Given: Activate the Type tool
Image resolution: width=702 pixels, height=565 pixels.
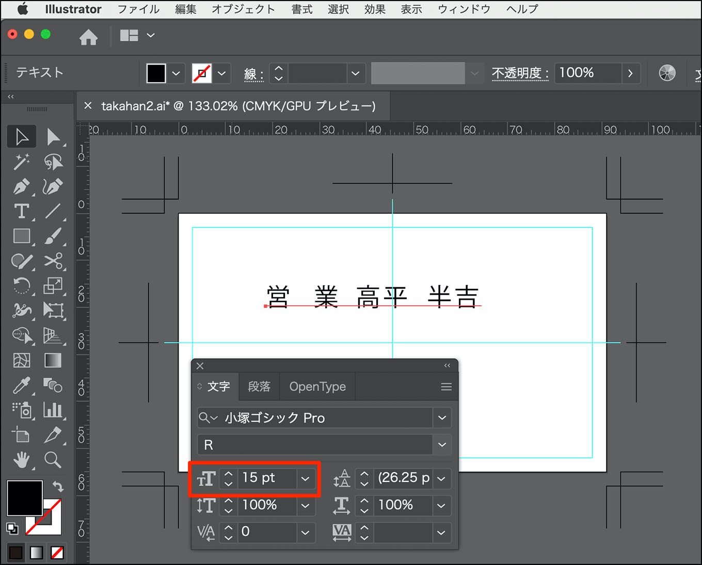Looking at the screenshot, I should click(22, 211).
